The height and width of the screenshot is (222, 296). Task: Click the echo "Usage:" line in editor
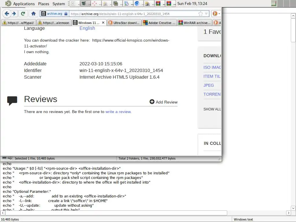pos(62,169)
